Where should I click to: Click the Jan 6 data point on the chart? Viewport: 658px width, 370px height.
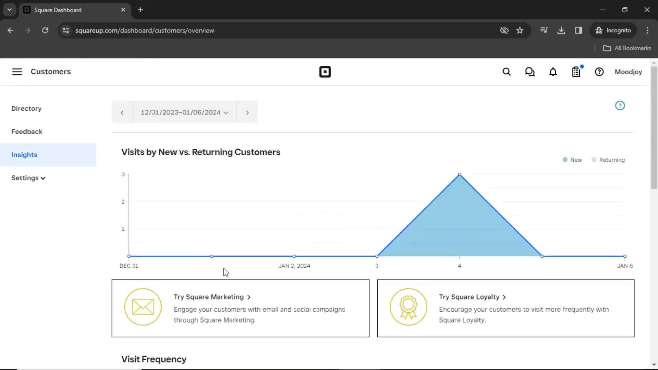click(x=625, y=256)
